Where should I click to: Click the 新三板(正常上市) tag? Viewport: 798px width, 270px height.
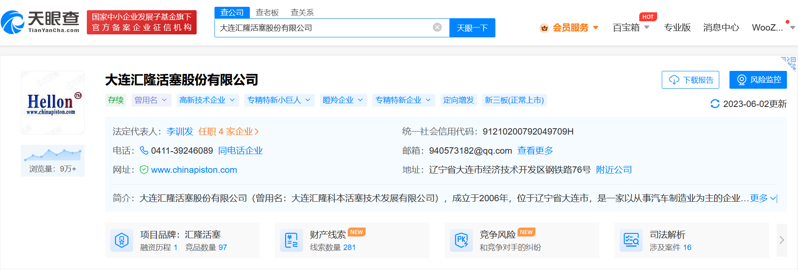[x=514, y=100]
